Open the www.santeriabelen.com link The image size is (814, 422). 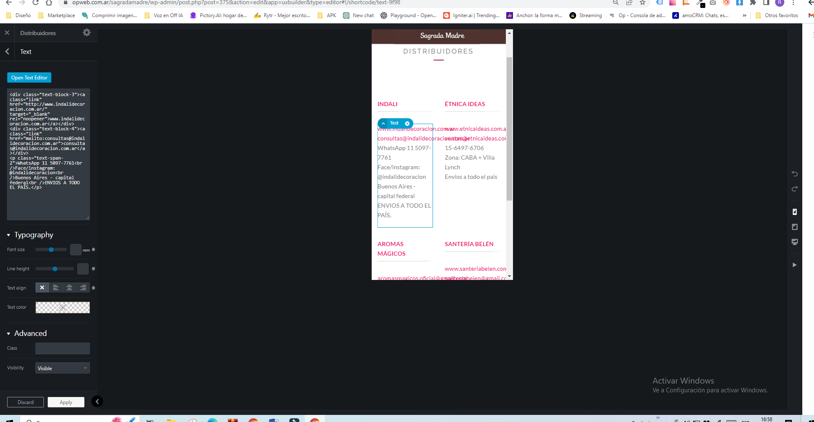475,269
